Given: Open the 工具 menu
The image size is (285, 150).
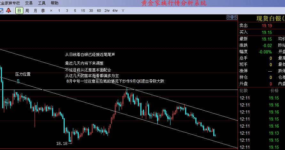Looking at the screenshot, I should 42,3.
